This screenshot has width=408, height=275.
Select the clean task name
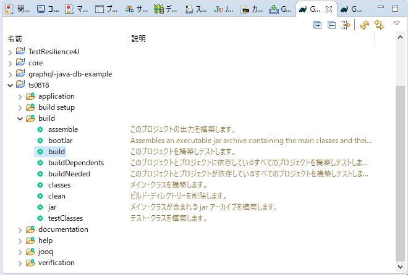(x=57, y=196)
